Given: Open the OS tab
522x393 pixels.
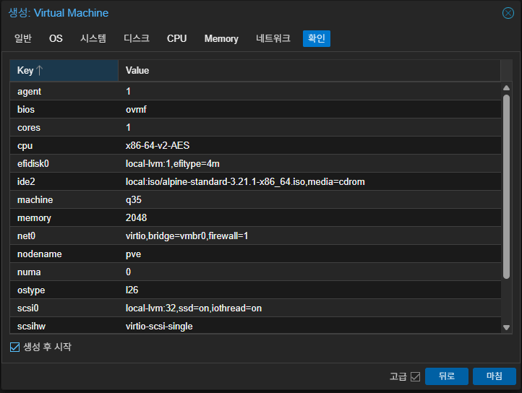Looking at the screenshot, I should 56,38.
